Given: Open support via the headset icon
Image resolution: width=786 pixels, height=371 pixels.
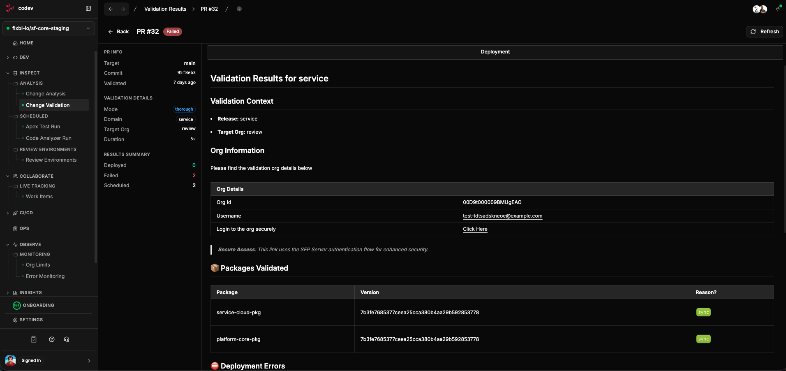Looking at the screenshot, I should (67, 339).
